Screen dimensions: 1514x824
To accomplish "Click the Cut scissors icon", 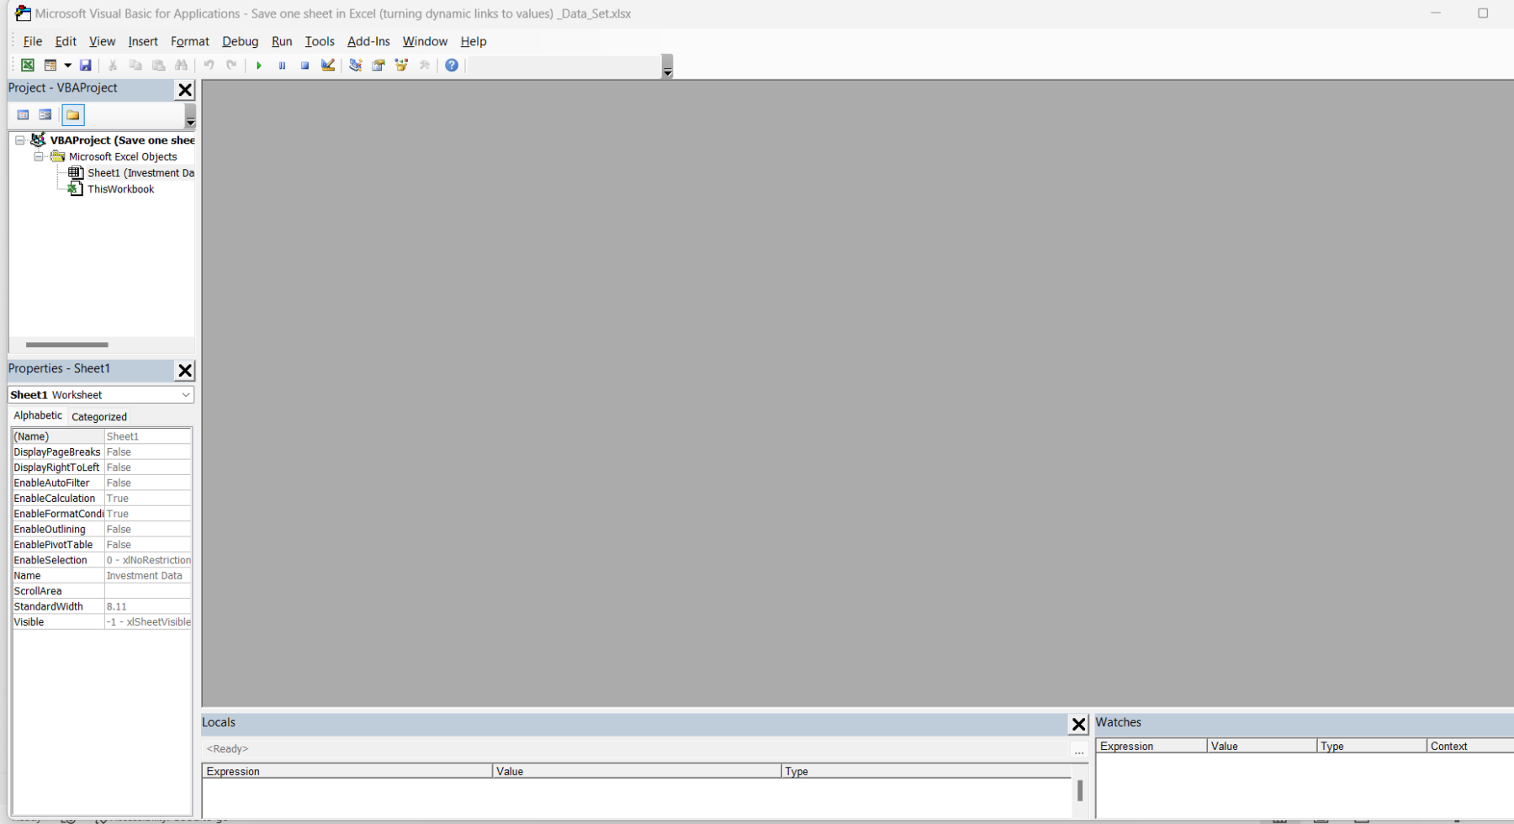I will coord(113,66).
